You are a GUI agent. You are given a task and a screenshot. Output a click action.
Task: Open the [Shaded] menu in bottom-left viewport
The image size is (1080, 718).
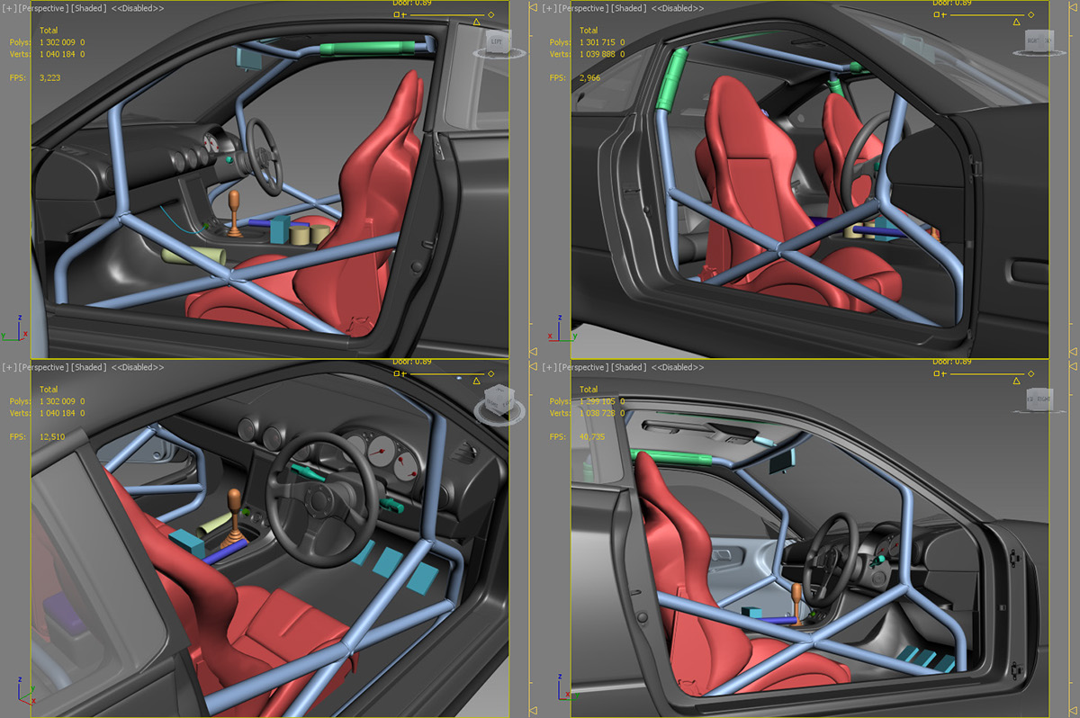88,367
